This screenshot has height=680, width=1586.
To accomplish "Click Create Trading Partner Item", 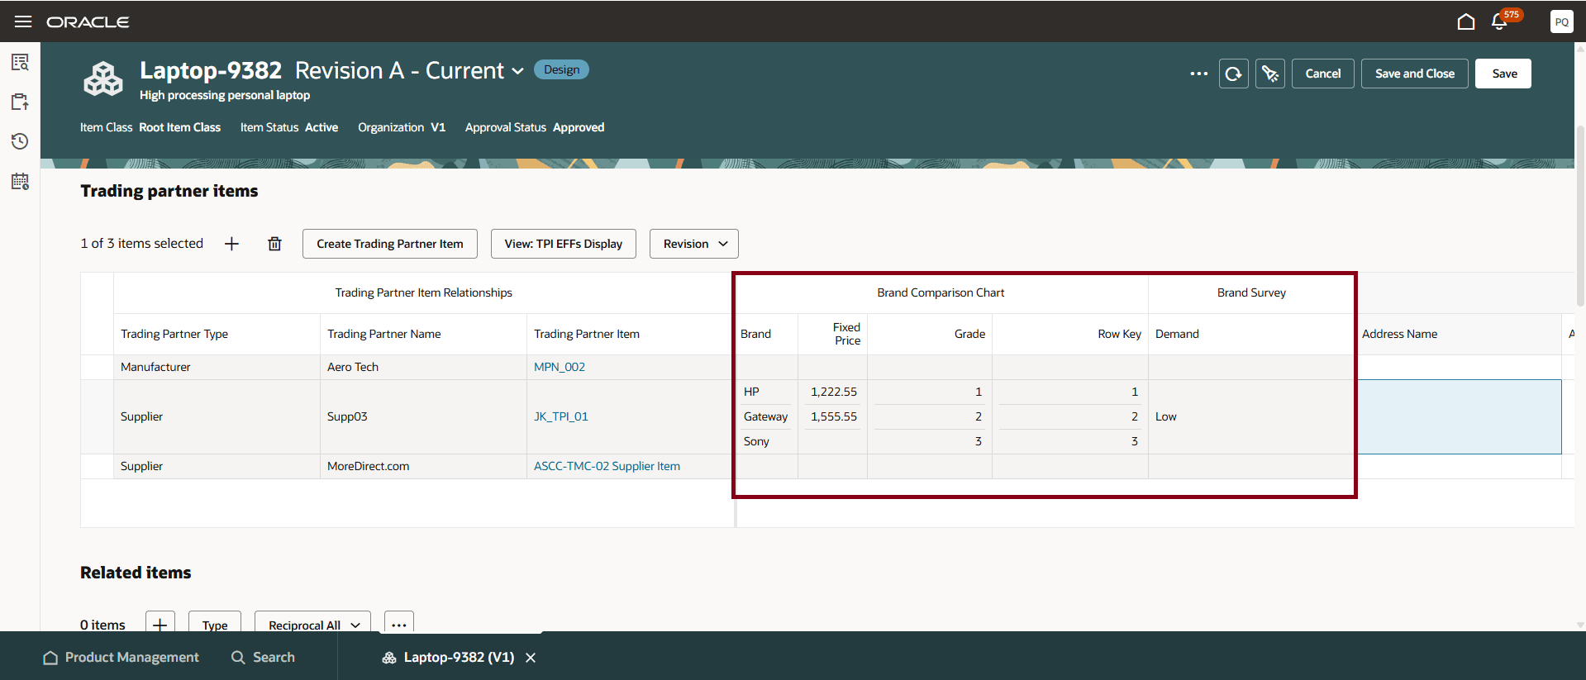I will (x=390, y=244).
